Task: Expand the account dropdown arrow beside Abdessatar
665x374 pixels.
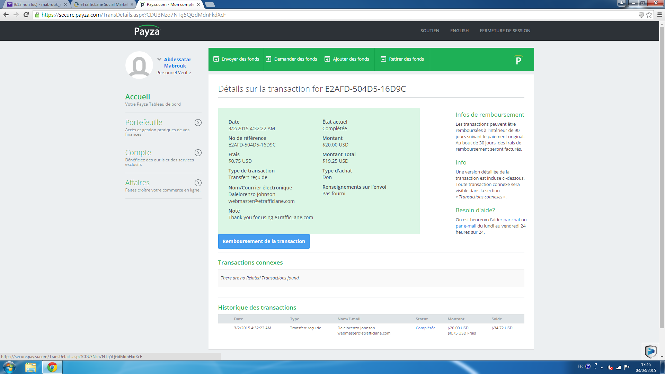Action: [x=159, y=59]
